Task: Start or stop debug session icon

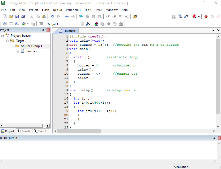Action: coord(194,17)
